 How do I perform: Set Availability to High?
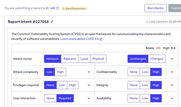[156, 98]
